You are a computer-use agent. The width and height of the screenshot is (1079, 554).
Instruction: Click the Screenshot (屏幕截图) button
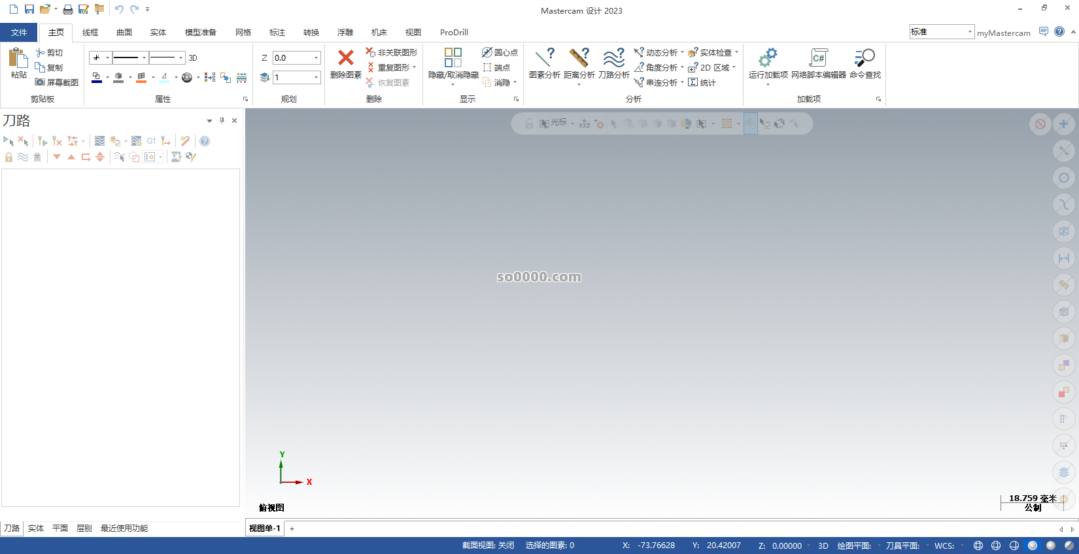(x=57, y=83)
